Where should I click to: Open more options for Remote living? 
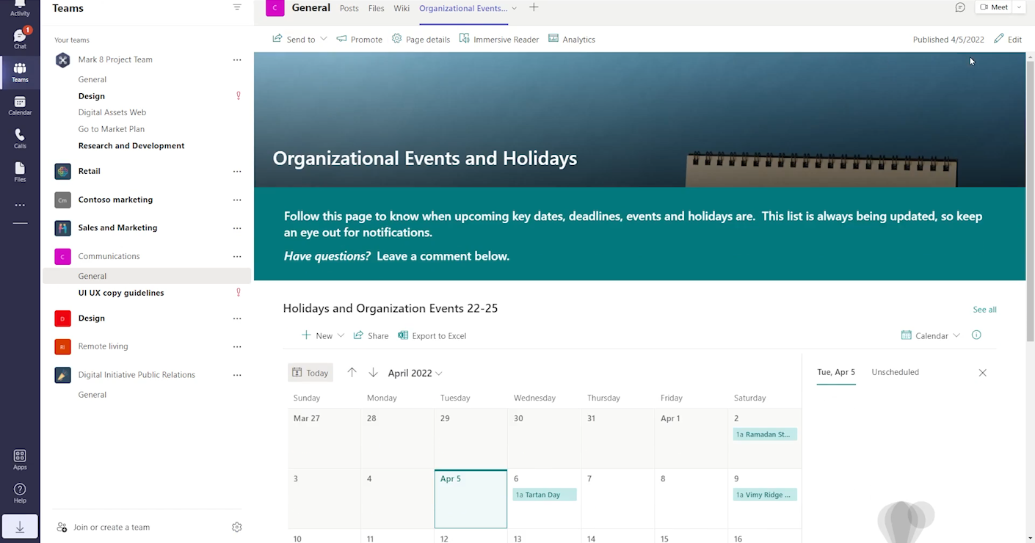pyautogui.click(x=237, y=347)
